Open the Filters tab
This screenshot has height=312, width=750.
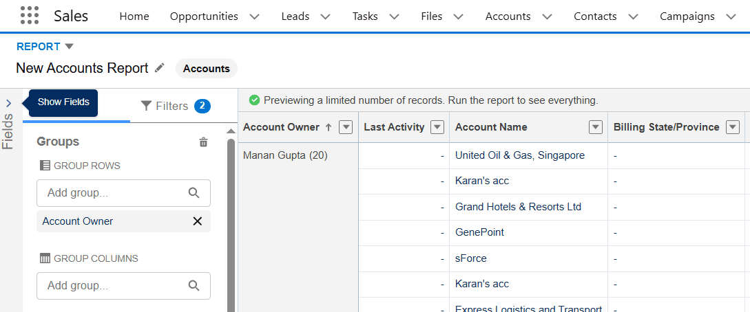176,106
